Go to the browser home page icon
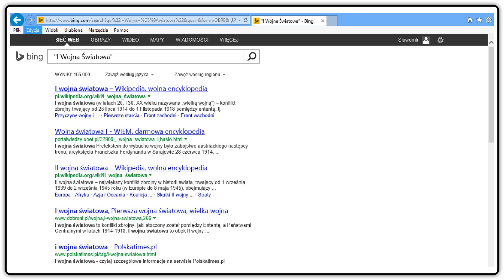504x280 pixels. click(470, 20)
